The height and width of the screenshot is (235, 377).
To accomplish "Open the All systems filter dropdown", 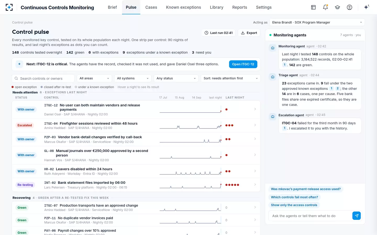I will pyautogui.click(x=133, y=78).
